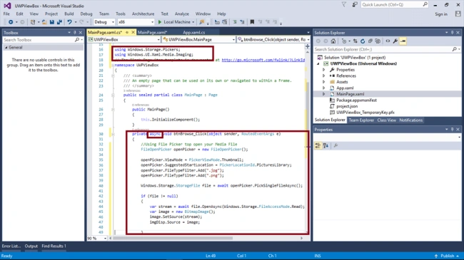Open the go.microsoft.com link in code
464x260 pixels.
[263, 60]
